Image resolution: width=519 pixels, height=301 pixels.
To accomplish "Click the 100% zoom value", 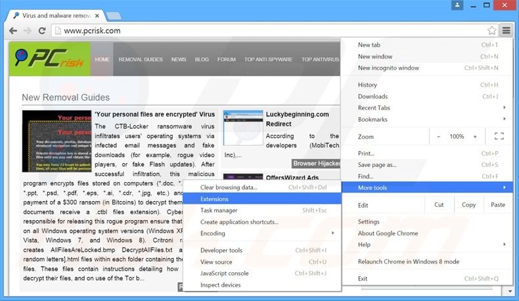I will tap(457, 137).
